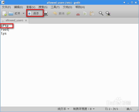Viewport: 139px width, 112px height.
Task: Click the 行 2, 列 5 cursor position
Action: 111,109
